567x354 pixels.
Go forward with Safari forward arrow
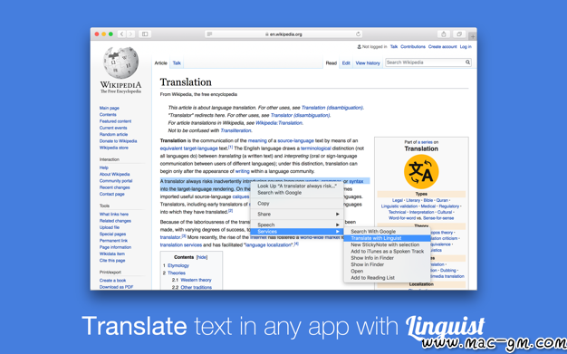[130, 34]
